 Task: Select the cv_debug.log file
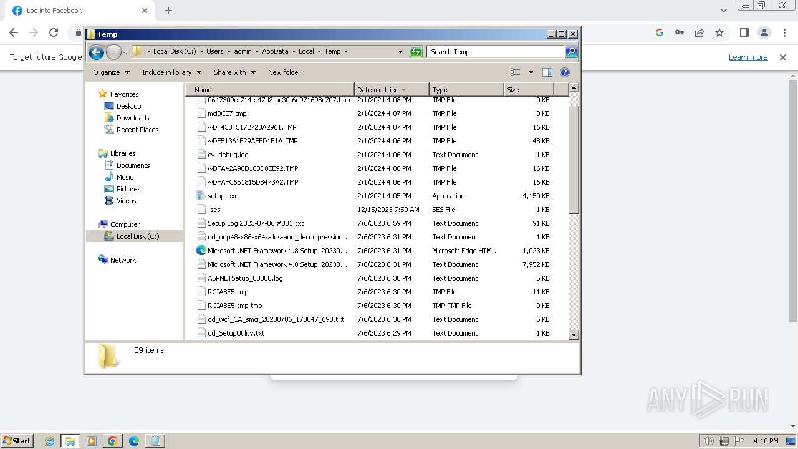point(228,155)
